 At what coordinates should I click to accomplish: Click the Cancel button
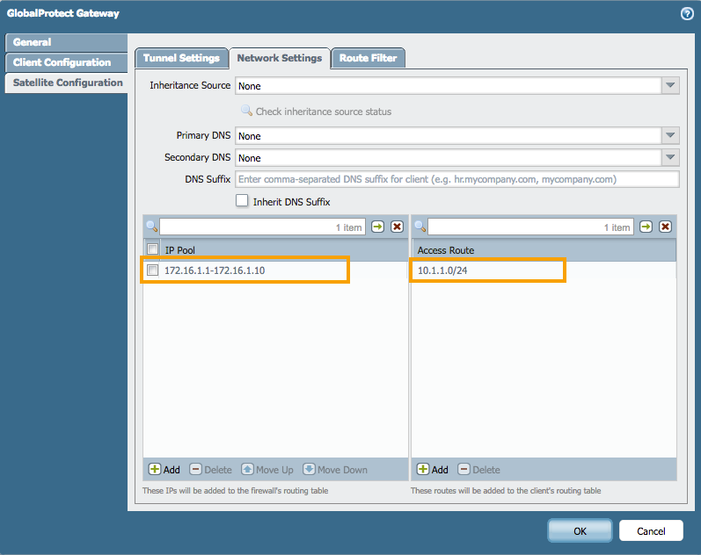tap(651, 531)
